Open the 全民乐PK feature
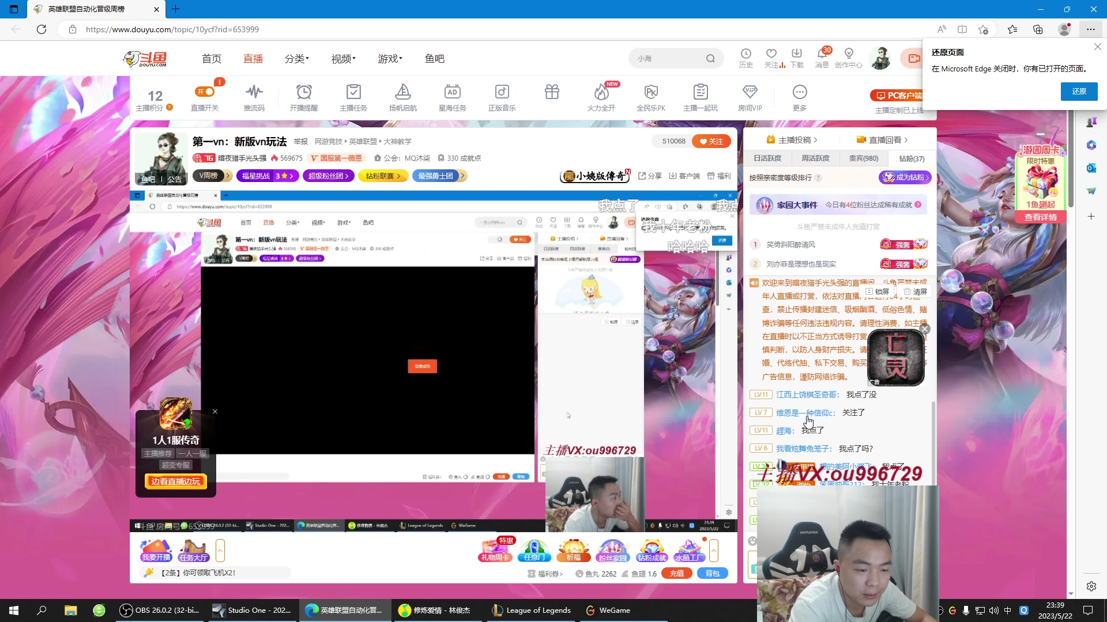 point(651,97)
